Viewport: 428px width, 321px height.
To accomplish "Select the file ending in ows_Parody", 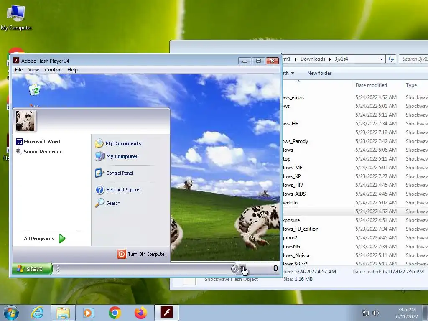I will (x=296, y=141).
